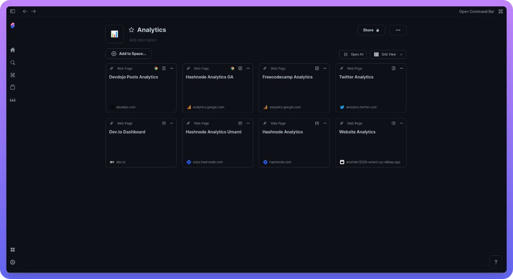Expand the Grid View dropdown
Image resolution: width=513 pixels, height=279 pixels.
(x=388, y=55)
